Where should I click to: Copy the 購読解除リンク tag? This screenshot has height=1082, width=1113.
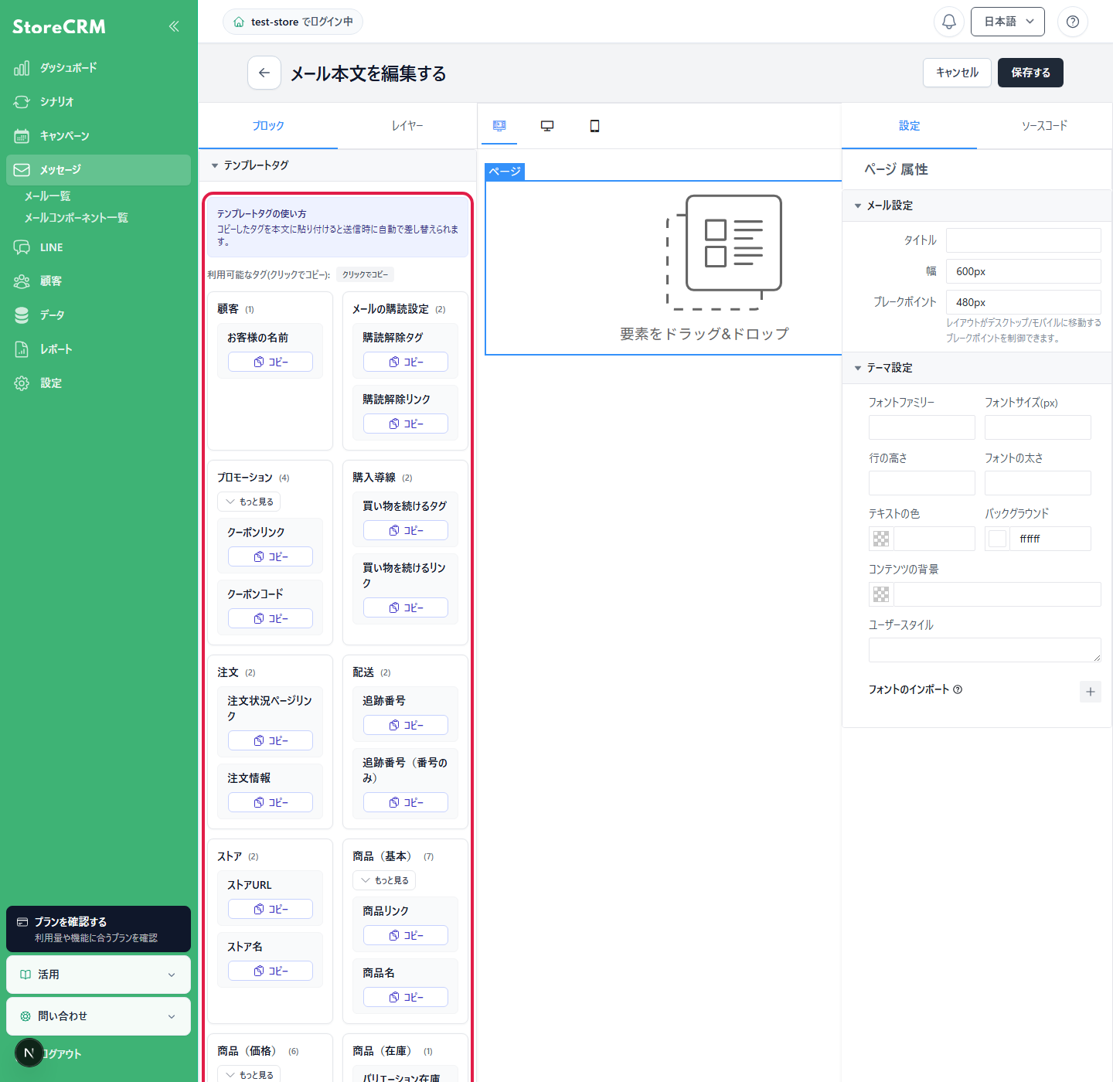point(406,424)
